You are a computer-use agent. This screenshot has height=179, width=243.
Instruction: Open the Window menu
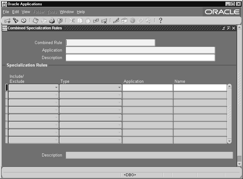tap(67, 12)
